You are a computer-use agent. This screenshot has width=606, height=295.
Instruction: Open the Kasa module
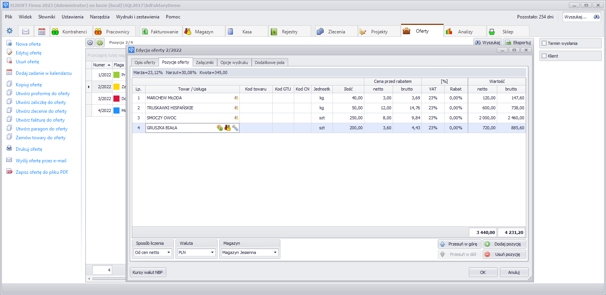pos(247,31)
